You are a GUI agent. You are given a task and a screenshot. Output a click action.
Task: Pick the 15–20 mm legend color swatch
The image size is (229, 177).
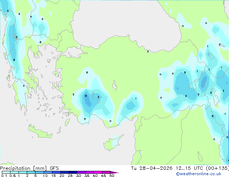pos(56,172)
